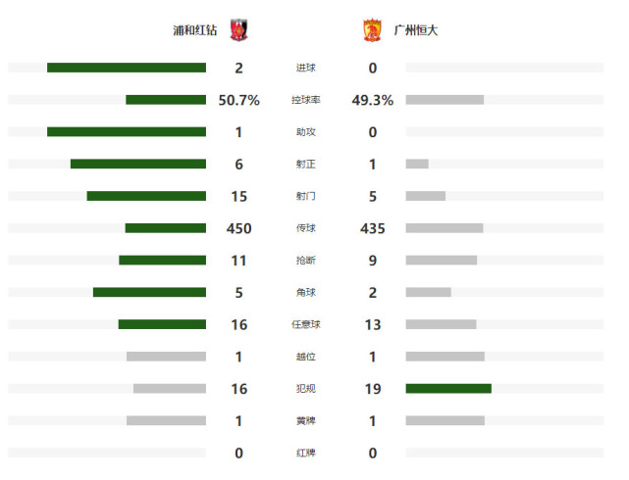Click the green 犯规 bar for Guangzhou
The width and height of the screenshot is (629, 480).
point(448,388)
